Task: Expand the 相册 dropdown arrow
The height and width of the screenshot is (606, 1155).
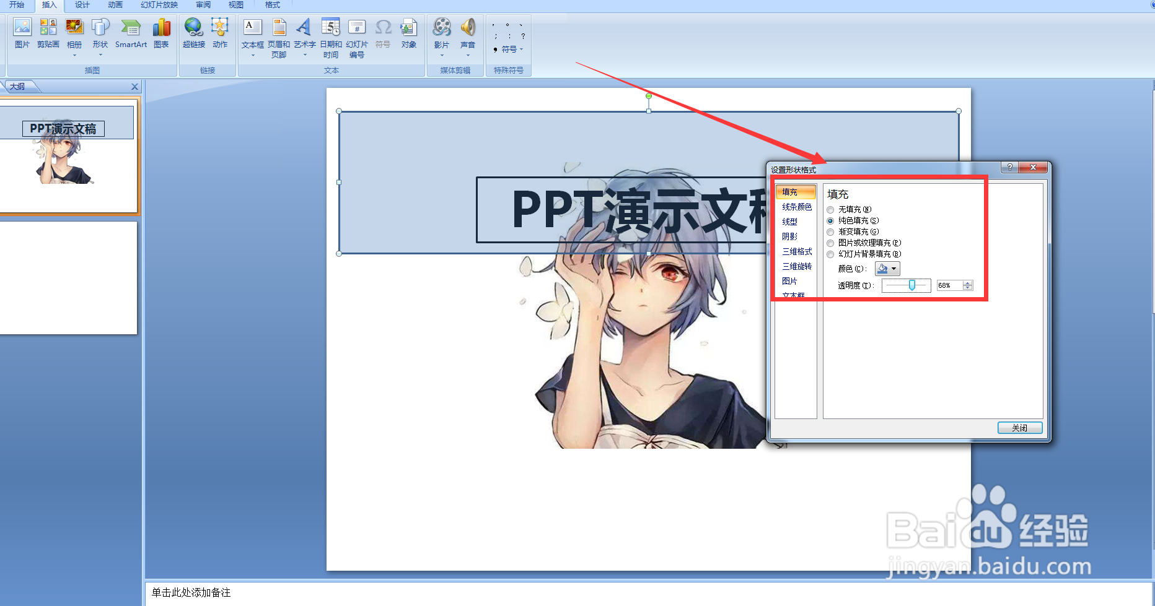Action: 74,55
